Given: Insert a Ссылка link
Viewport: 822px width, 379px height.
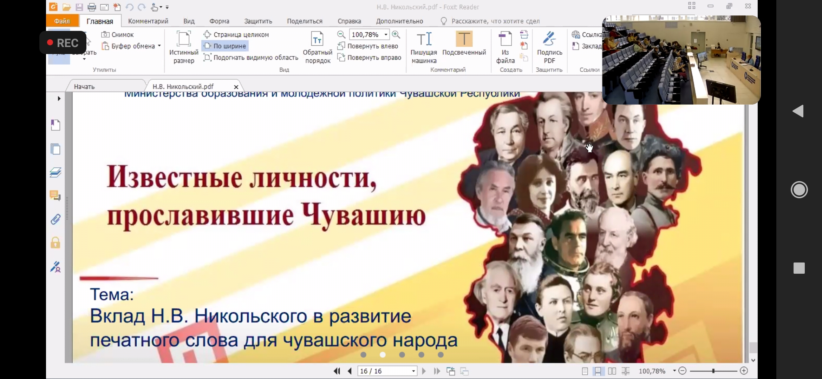Looking at the screenshot, I should pyautogui.click(x=587, y=34).
